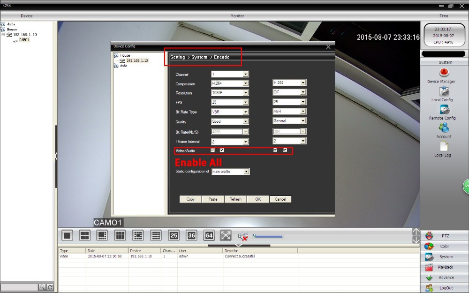
Task: Unmute the audio speaker icon
Action: pos(242,236)
